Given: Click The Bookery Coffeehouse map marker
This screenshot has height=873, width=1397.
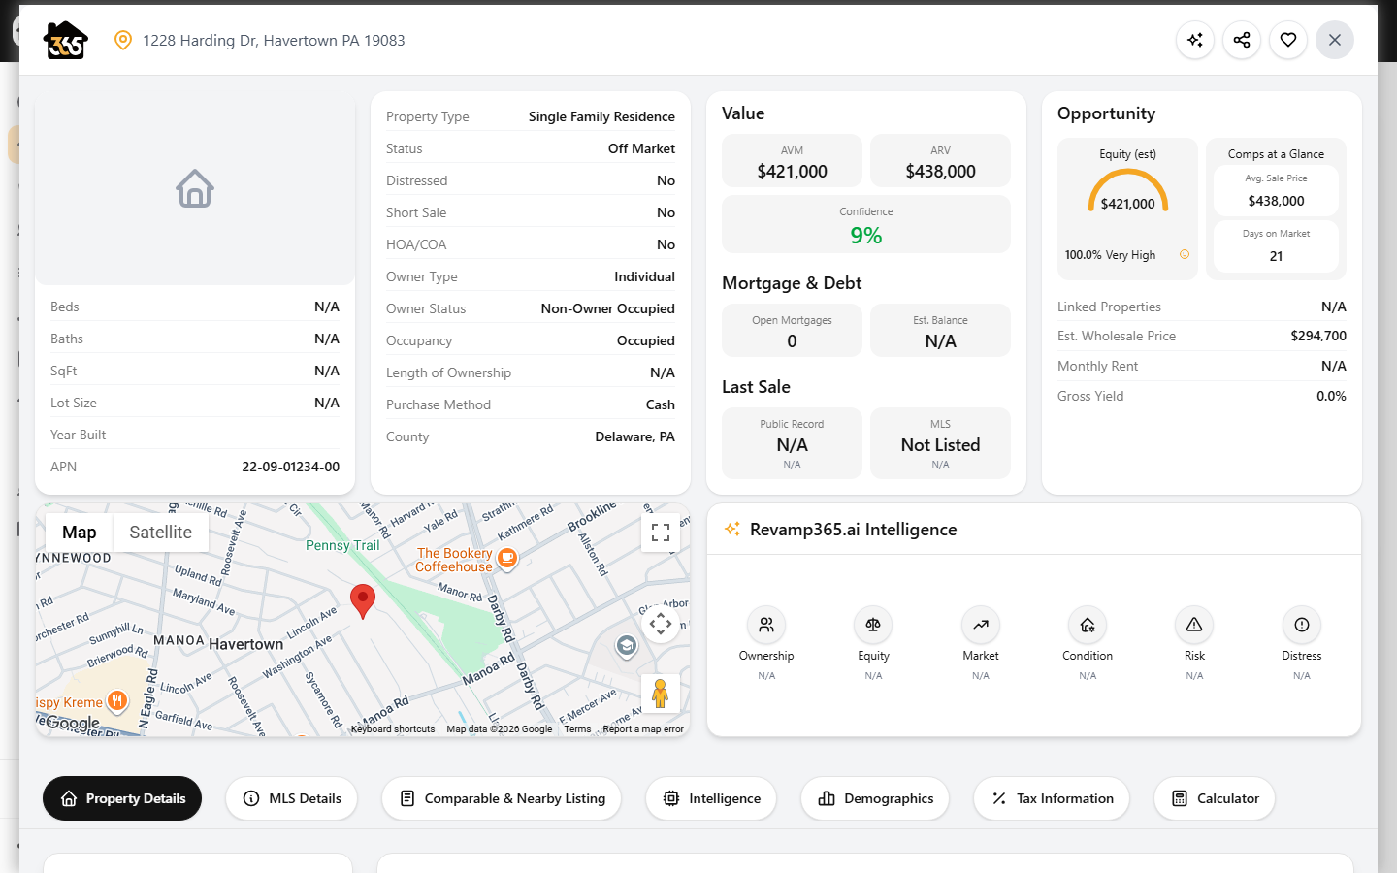Looking at the screenshot, I should [x=507, y=559].
